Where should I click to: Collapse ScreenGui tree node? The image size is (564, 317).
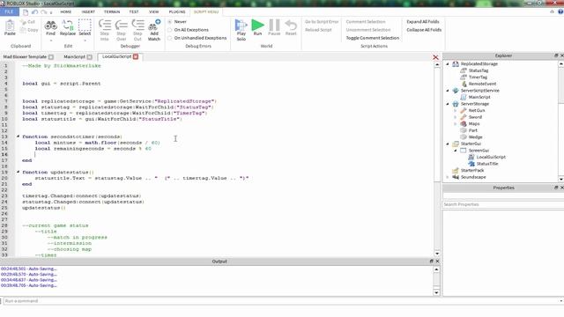[455, 151]
